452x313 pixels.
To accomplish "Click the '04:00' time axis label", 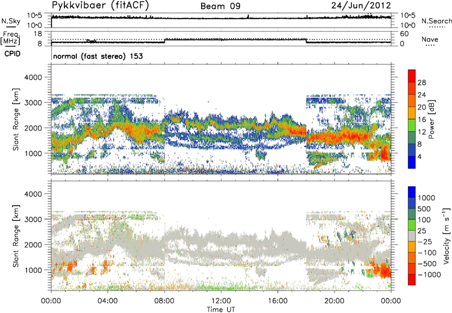I will click(108, 301).
